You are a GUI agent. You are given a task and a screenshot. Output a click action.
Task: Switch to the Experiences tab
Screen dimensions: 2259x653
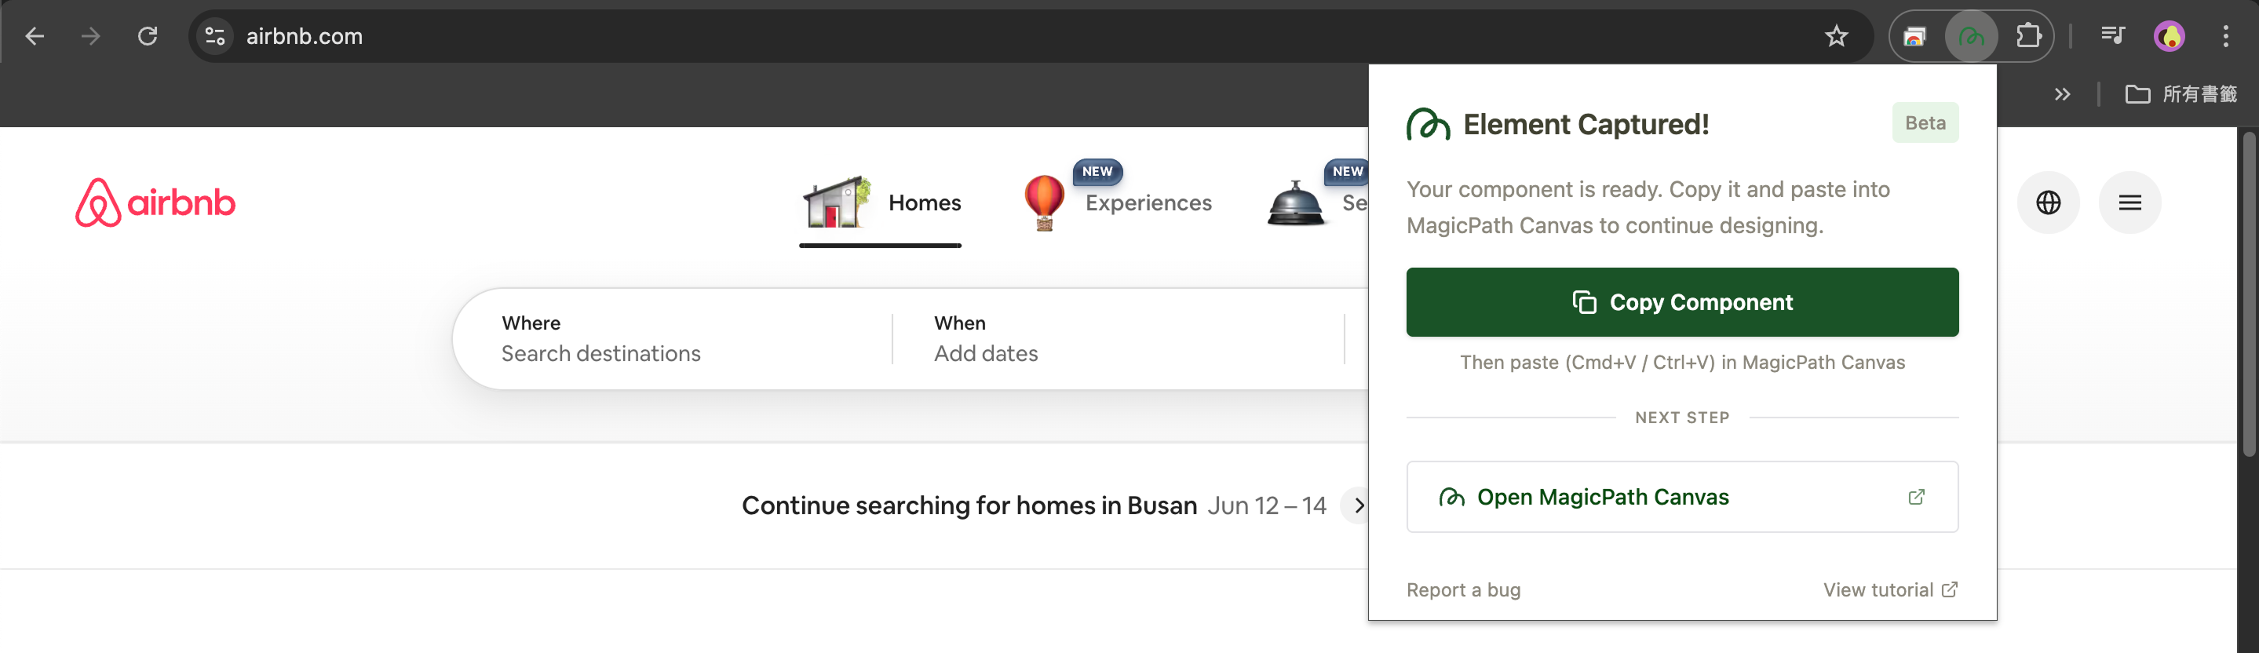click(1118, 202)
